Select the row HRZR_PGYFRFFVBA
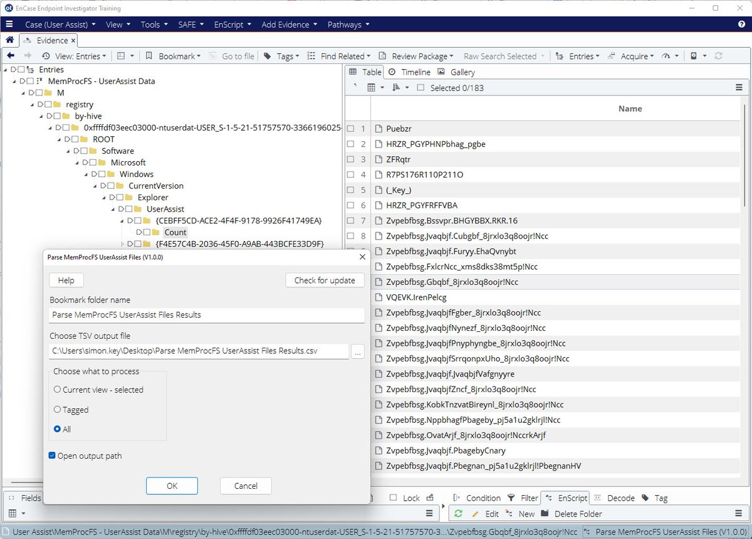The image size is (752, 539). pos(544,205)
